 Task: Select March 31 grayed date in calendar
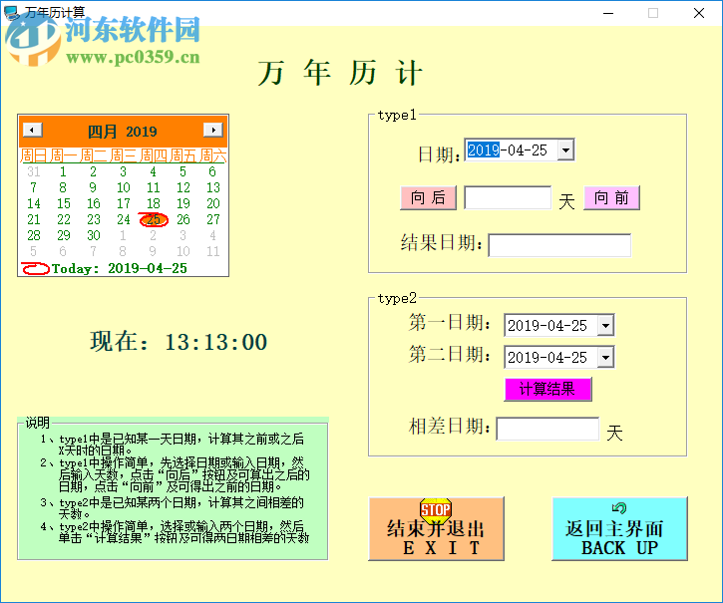(x=34, y=172)
